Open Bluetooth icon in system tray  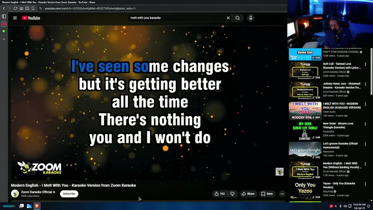[x=340, y=206]
